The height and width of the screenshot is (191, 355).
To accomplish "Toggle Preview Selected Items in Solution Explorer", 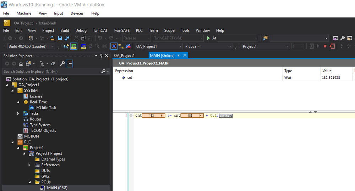I will (70, 64).
